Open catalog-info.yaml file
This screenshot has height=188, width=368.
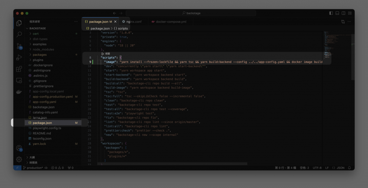[53, 113]
